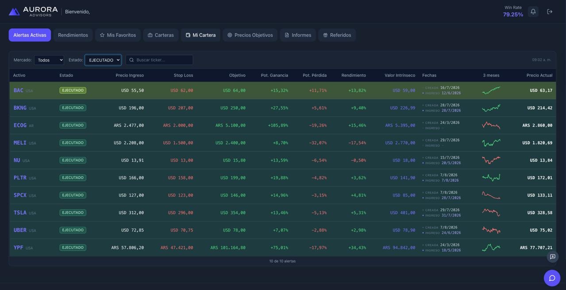The image size is (566, 290).
Task: Sort by Pot. Pérdida column header
Action: (315, 75)
